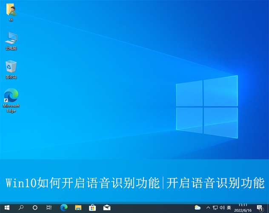
Task: Click the Show Desktop strip at taskbar end
Action: pos(268,207)
